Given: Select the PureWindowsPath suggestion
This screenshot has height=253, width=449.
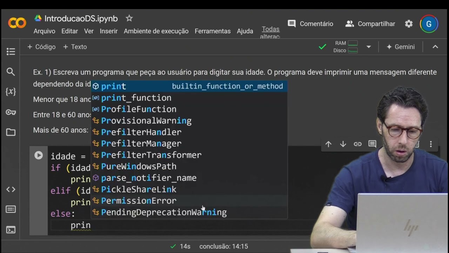Looking at the screenshot, I should (x=189, y=166).
